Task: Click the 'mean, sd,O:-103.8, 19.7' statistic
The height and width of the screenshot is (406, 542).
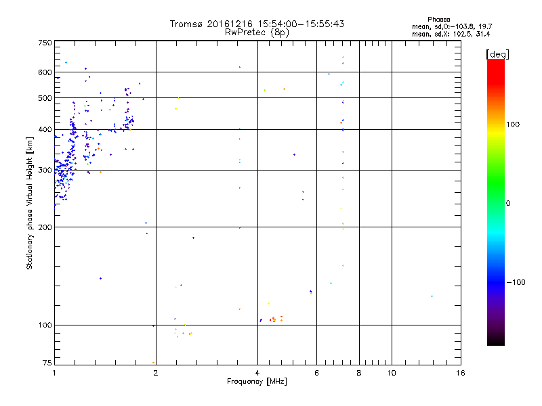Action: click(x=452, y=26)
